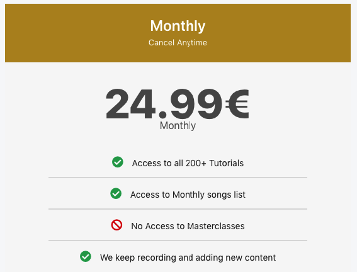The width and height of the screenshot is (357, 272).
Task: Click the Monthly plan header title
Action: [x=178, y=26]
